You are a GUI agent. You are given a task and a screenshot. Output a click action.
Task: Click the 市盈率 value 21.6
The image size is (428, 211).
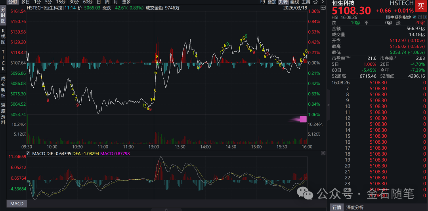[372, 58]
